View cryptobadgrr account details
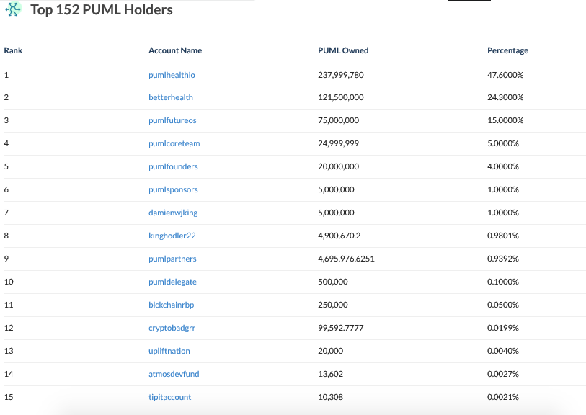Screen dimensions: 586x415 172,328
